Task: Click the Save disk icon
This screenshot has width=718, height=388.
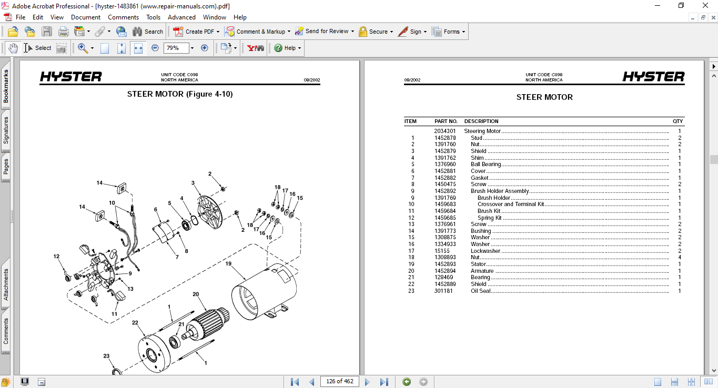Action: pos(47,32)
